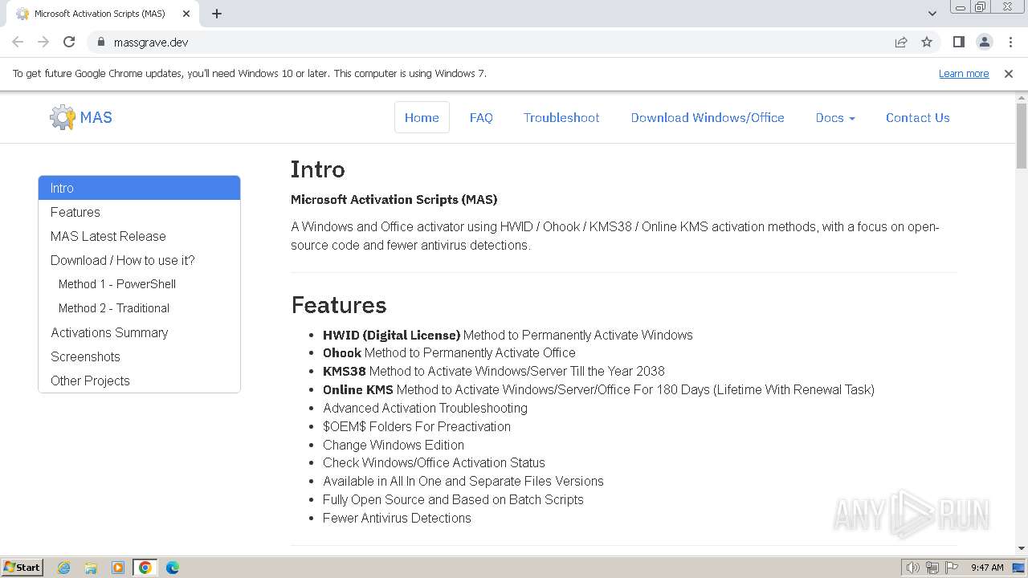Jump to Features in the sidebar
1028x578 pixels.
[x=139, y=212]
